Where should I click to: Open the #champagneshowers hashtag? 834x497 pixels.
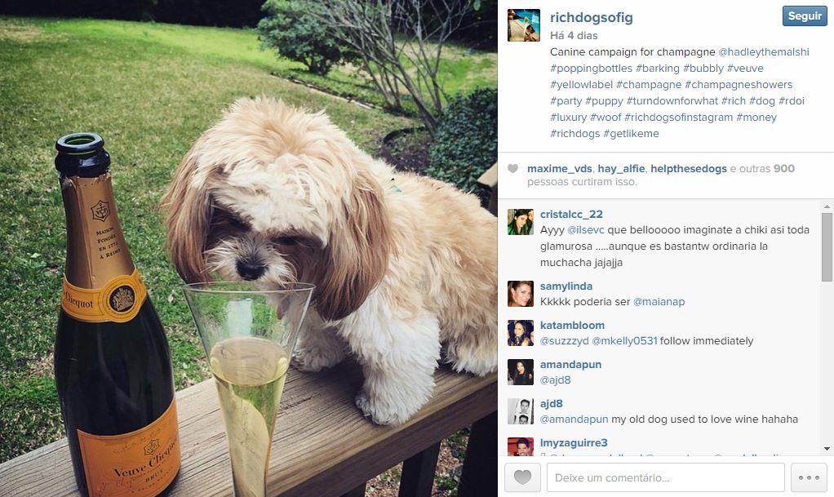739,84
